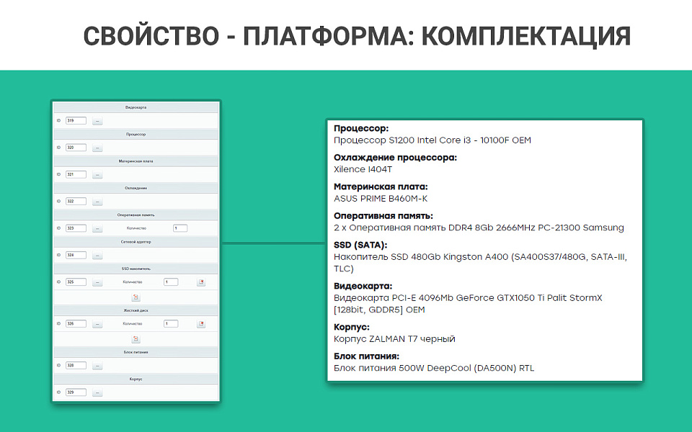Select the Жесткий диск section bar
Image resolution: width=692 pixels, height=432 pixels.
pyautogui.click(x=136, y=310)
